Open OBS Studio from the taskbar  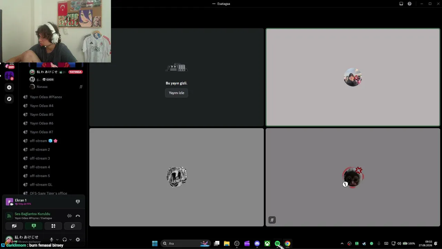click(x=237, y=243)
